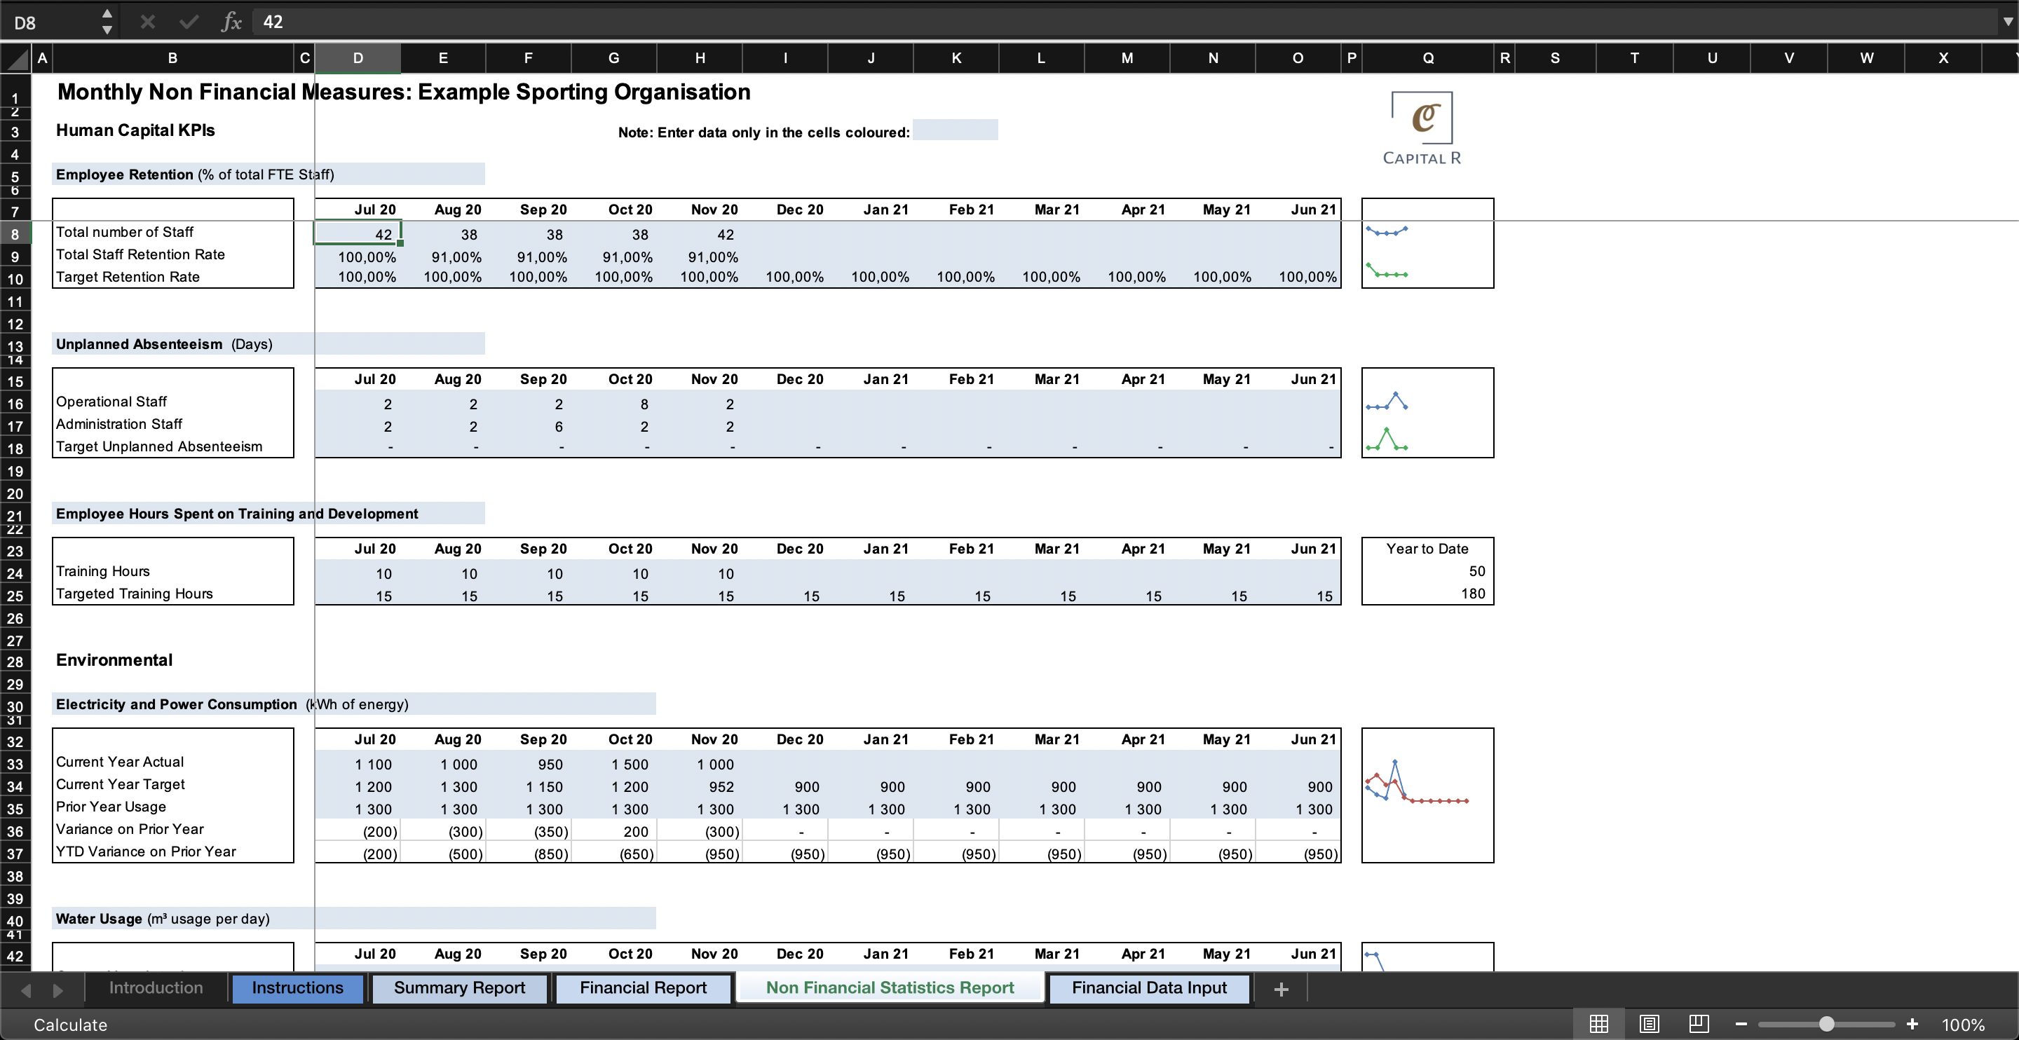This screenshot has width=2019, height=1040.
Task: Open the Summary Report sheet tab
Action: pos(459,987)
